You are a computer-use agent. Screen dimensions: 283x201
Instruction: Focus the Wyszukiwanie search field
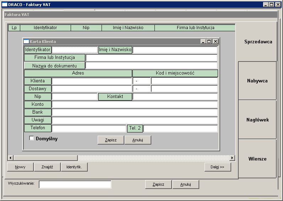[x=75, y=184]
